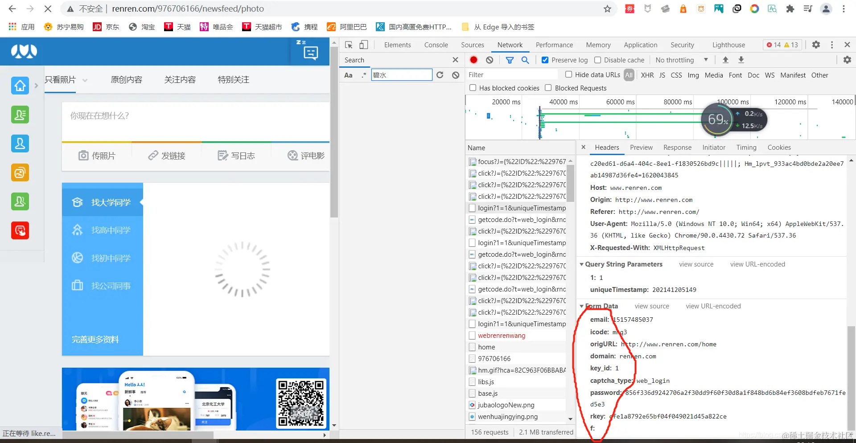Click 传照片 upload photo button
The width and height of the screenshot is (856, 443).
[x=97, y=156]
